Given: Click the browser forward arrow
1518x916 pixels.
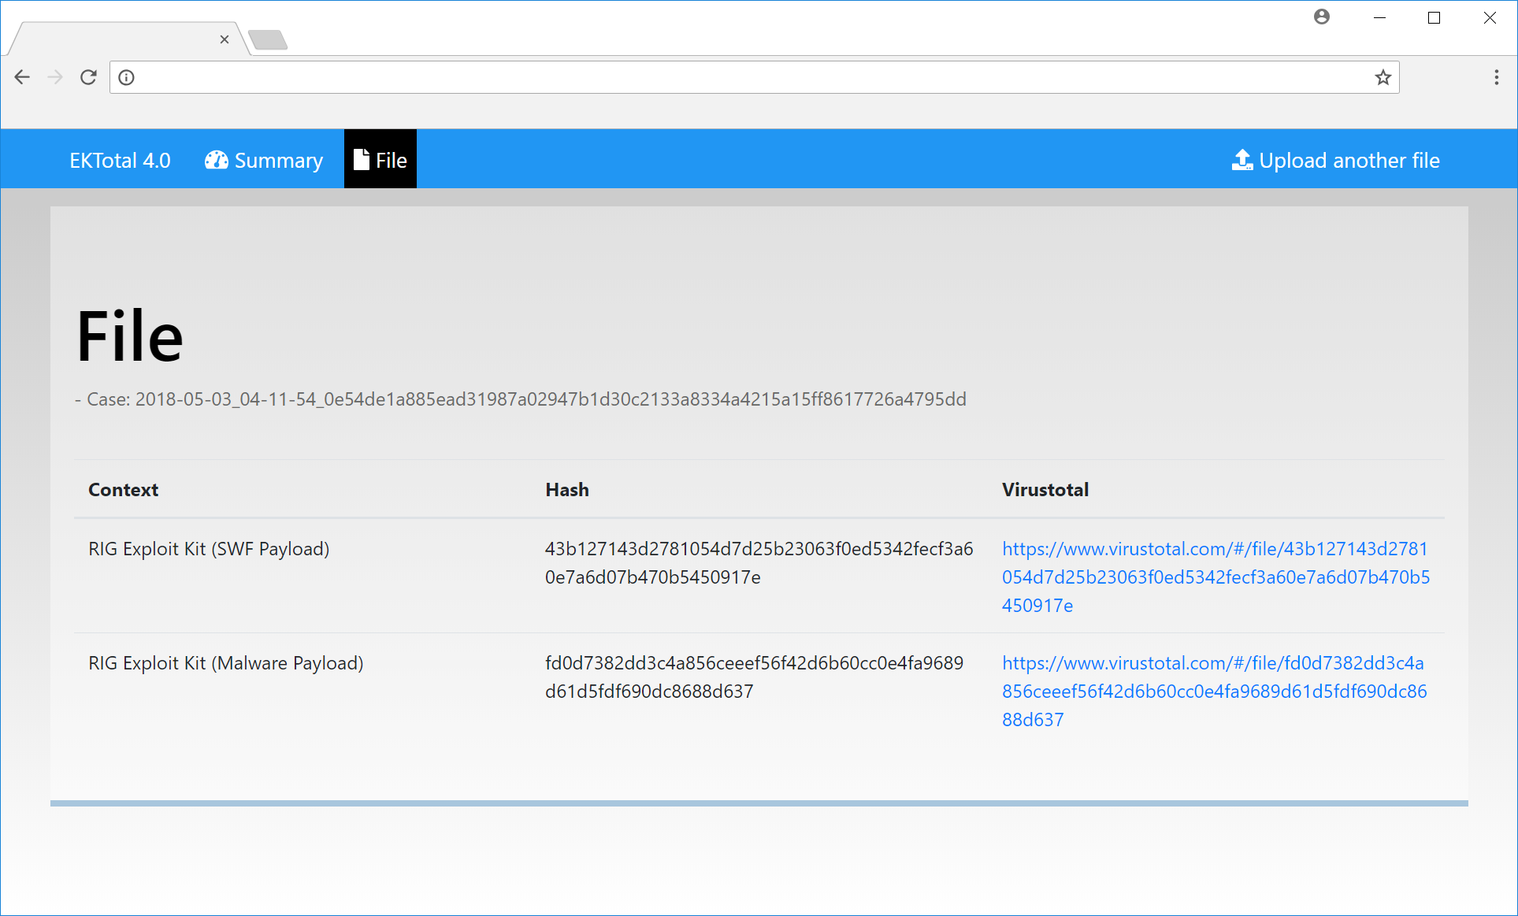Looking at the screenshot, I should [55, 77].
